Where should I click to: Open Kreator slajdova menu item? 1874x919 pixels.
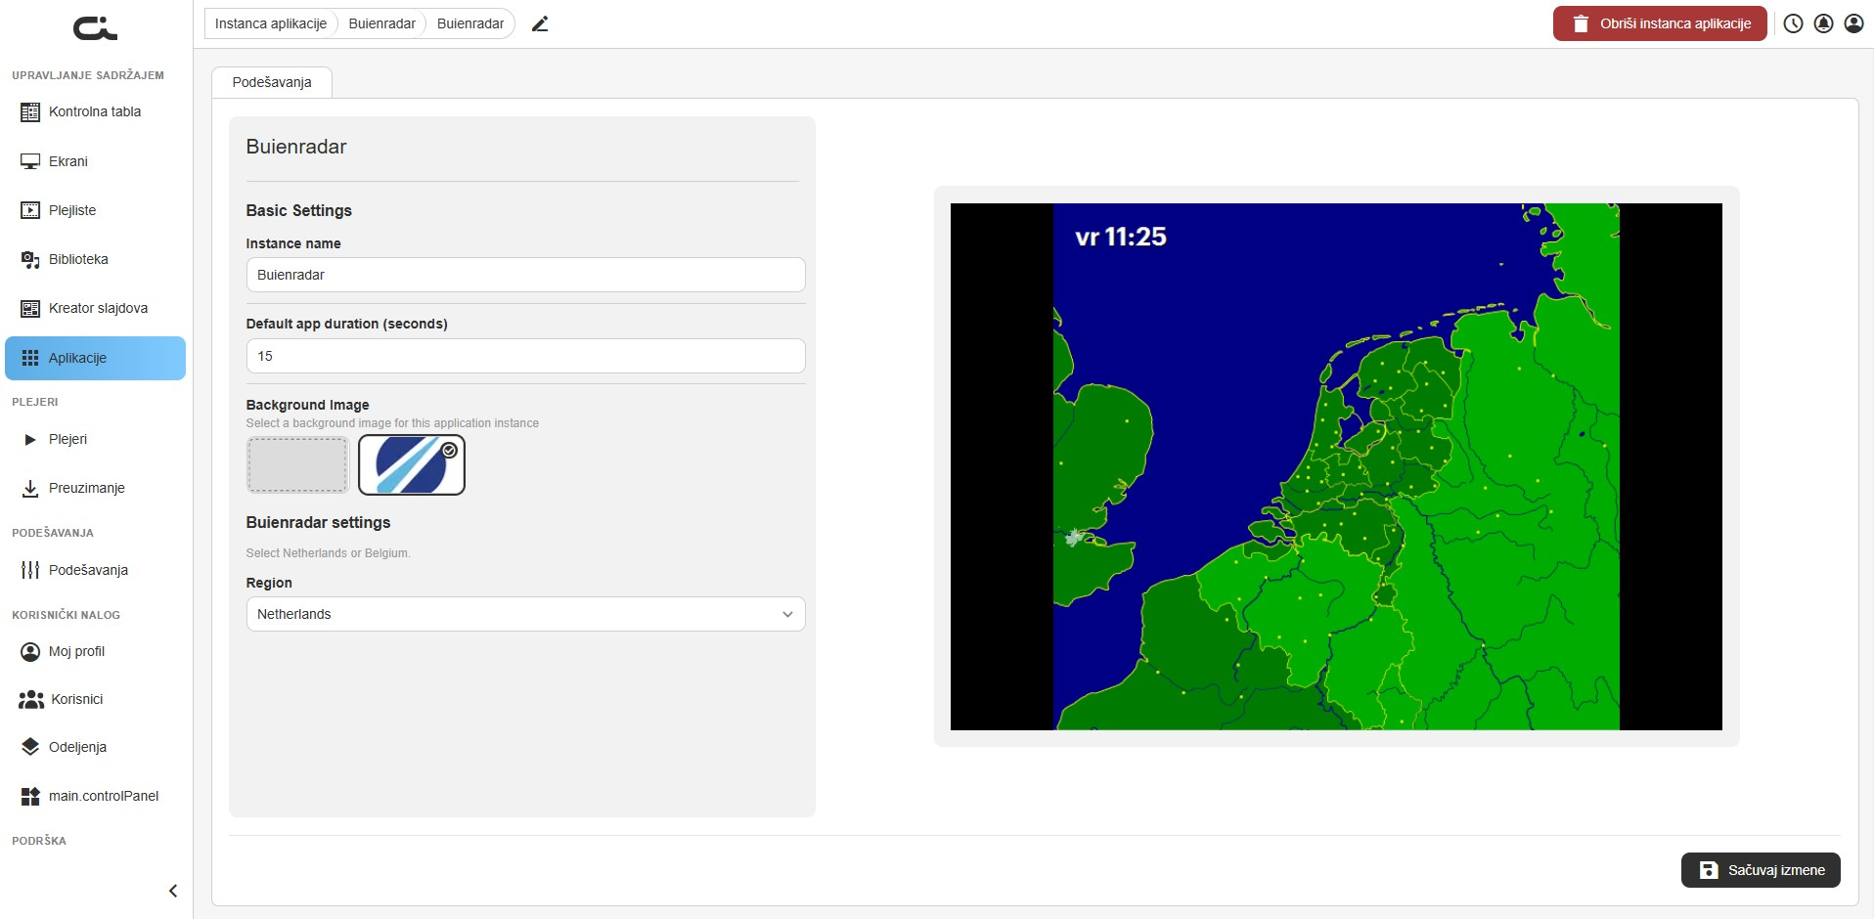[95, 308]
